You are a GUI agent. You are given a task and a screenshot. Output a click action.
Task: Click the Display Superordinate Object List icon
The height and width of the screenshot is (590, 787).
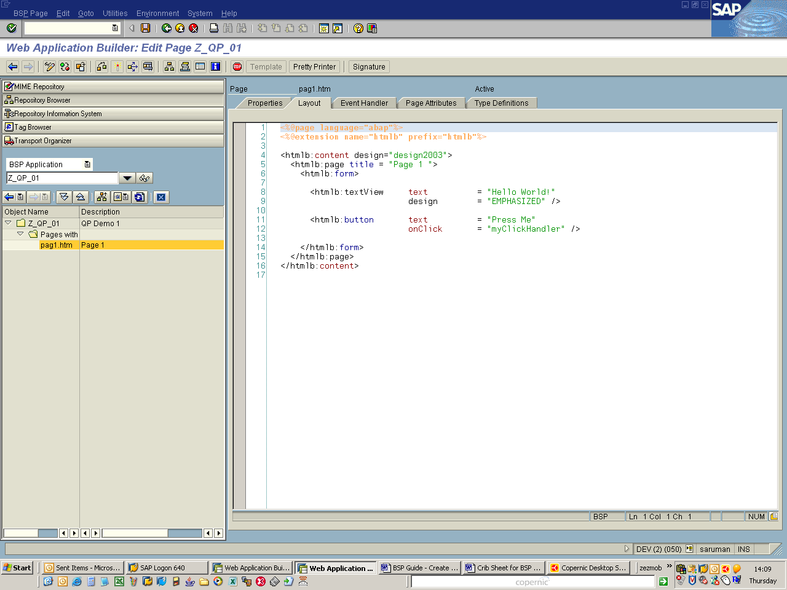102,197
